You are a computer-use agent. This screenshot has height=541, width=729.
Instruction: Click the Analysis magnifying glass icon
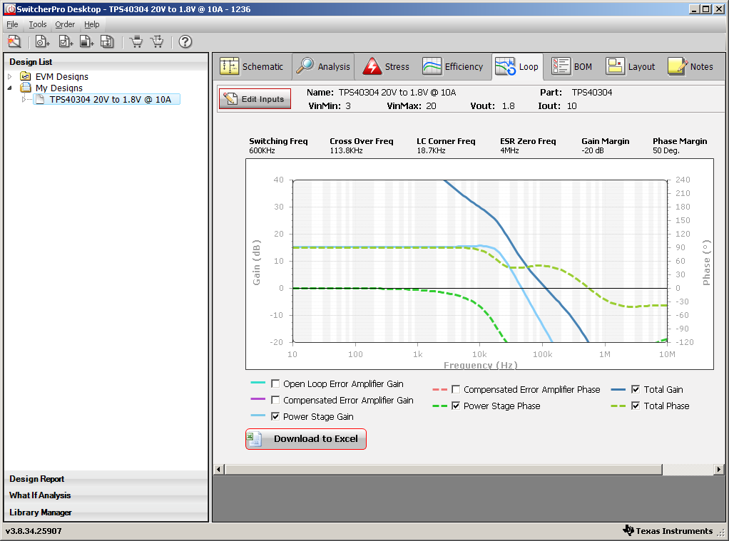305,66
